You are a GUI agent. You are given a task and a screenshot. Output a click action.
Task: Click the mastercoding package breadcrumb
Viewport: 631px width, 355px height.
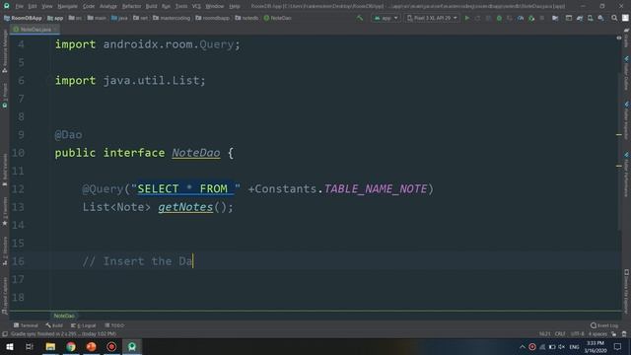pyautogui.click(x=172, y=18)
